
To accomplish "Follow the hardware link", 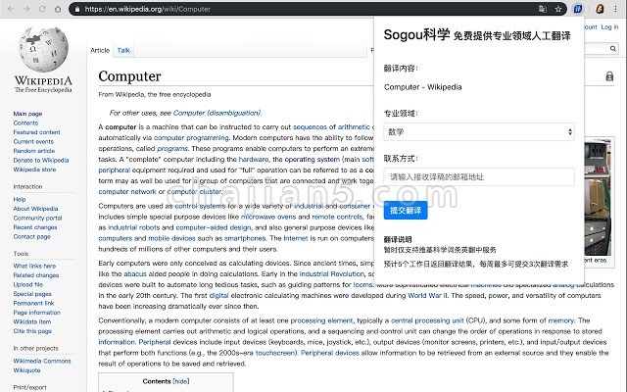I will (254, 159).
